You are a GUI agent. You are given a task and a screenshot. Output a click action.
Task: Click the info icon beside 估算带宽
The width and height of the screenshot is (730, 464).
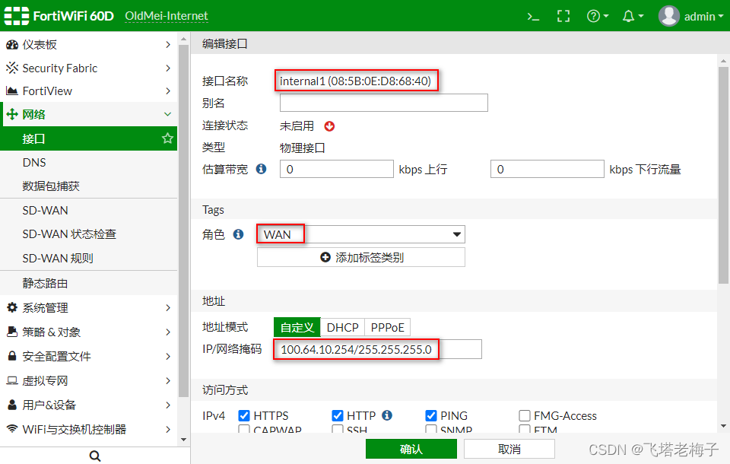pos(261,169)
